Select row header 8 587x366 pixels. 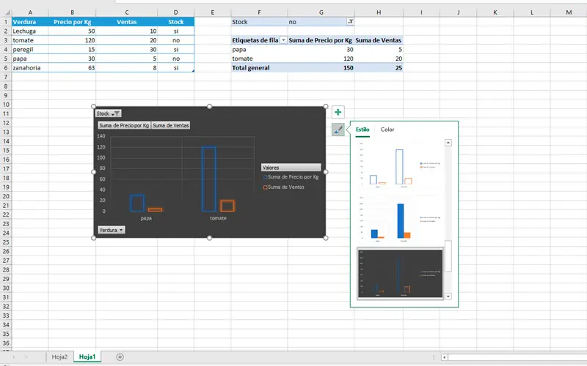tap(6, 86)
